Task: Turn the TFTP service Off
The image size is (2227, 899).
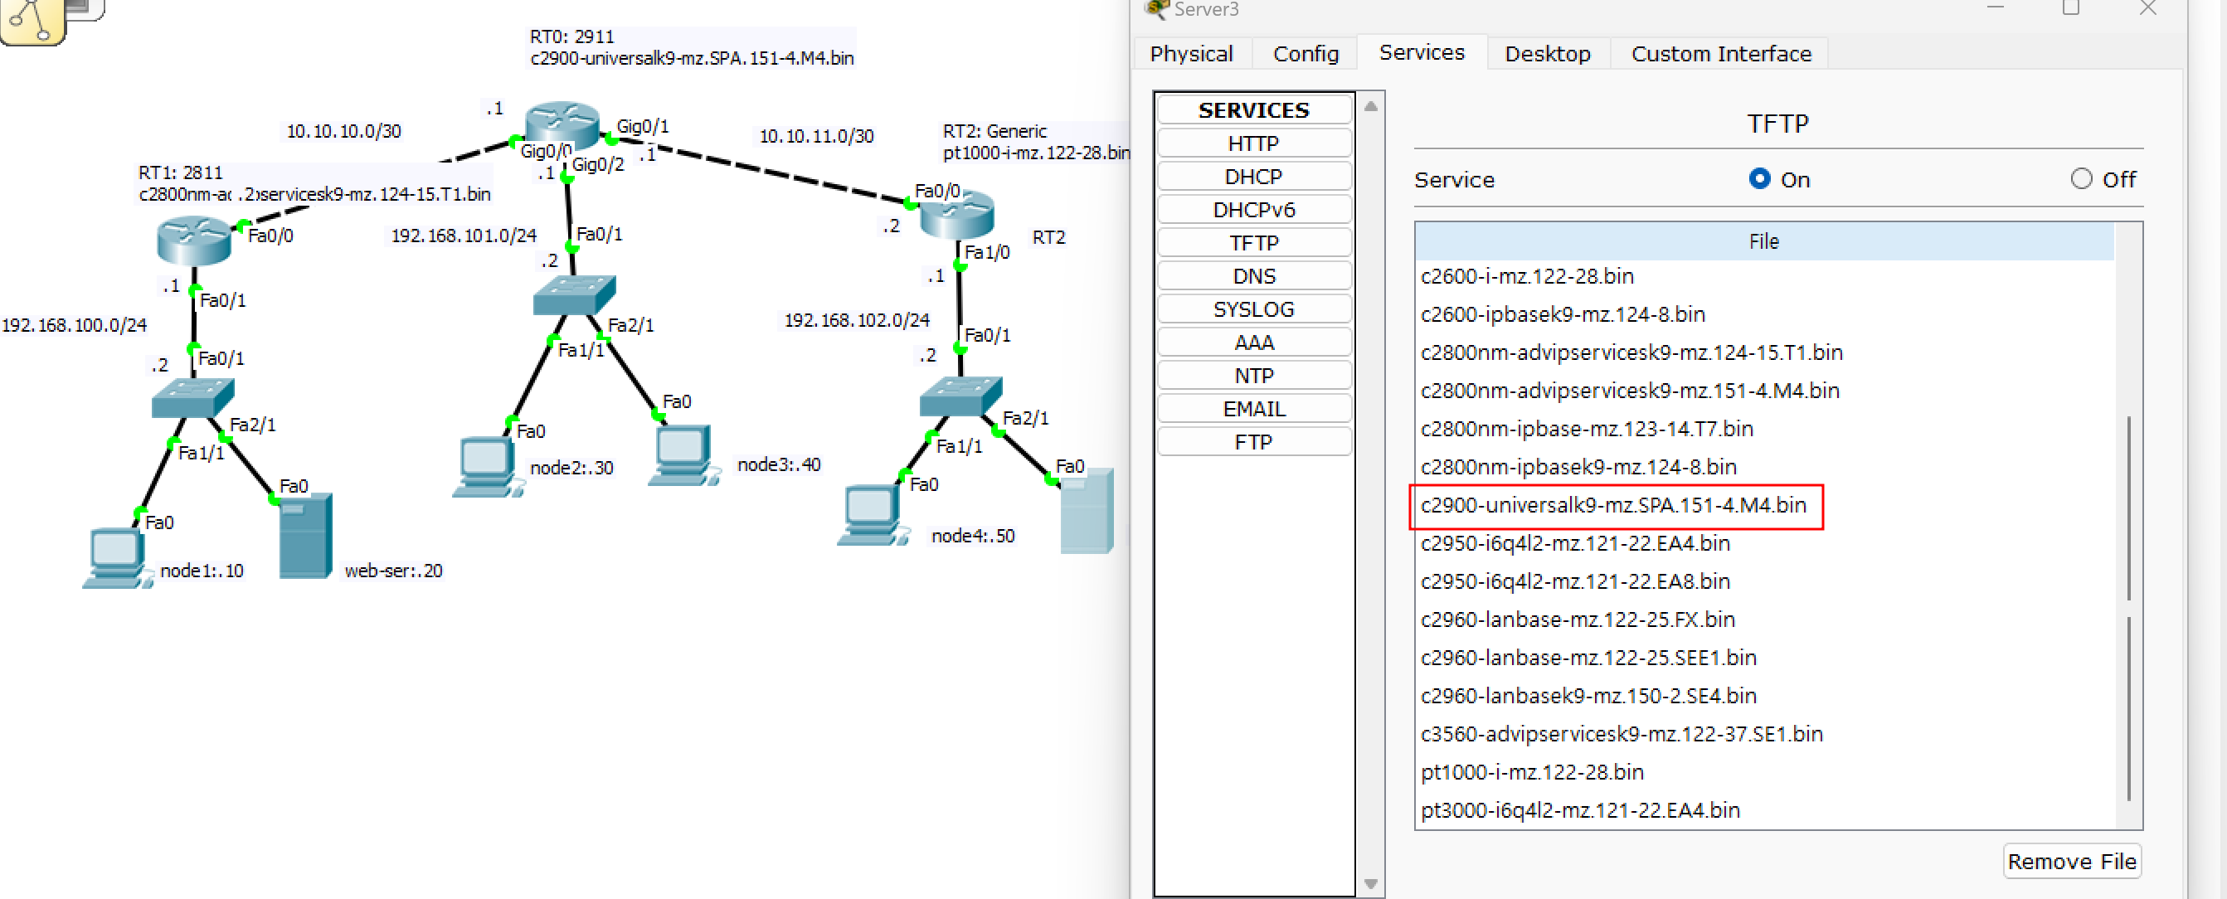Action: tap(2081, 179)
